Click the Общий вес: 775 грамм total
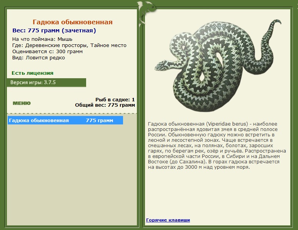 [105, 105]
